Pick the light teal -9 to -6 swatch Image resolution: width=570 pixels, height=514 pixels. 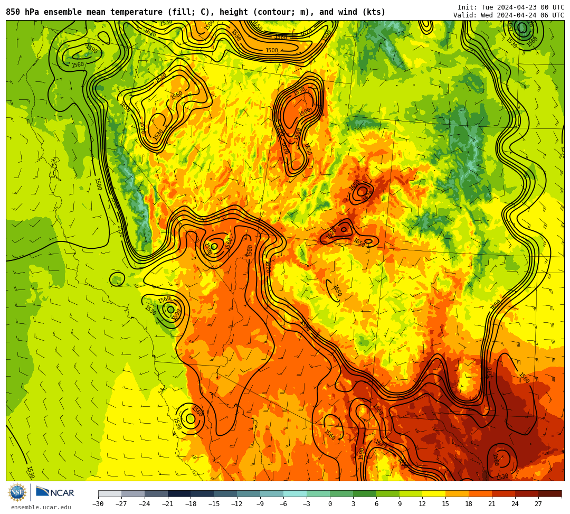(x=272, y=493)
